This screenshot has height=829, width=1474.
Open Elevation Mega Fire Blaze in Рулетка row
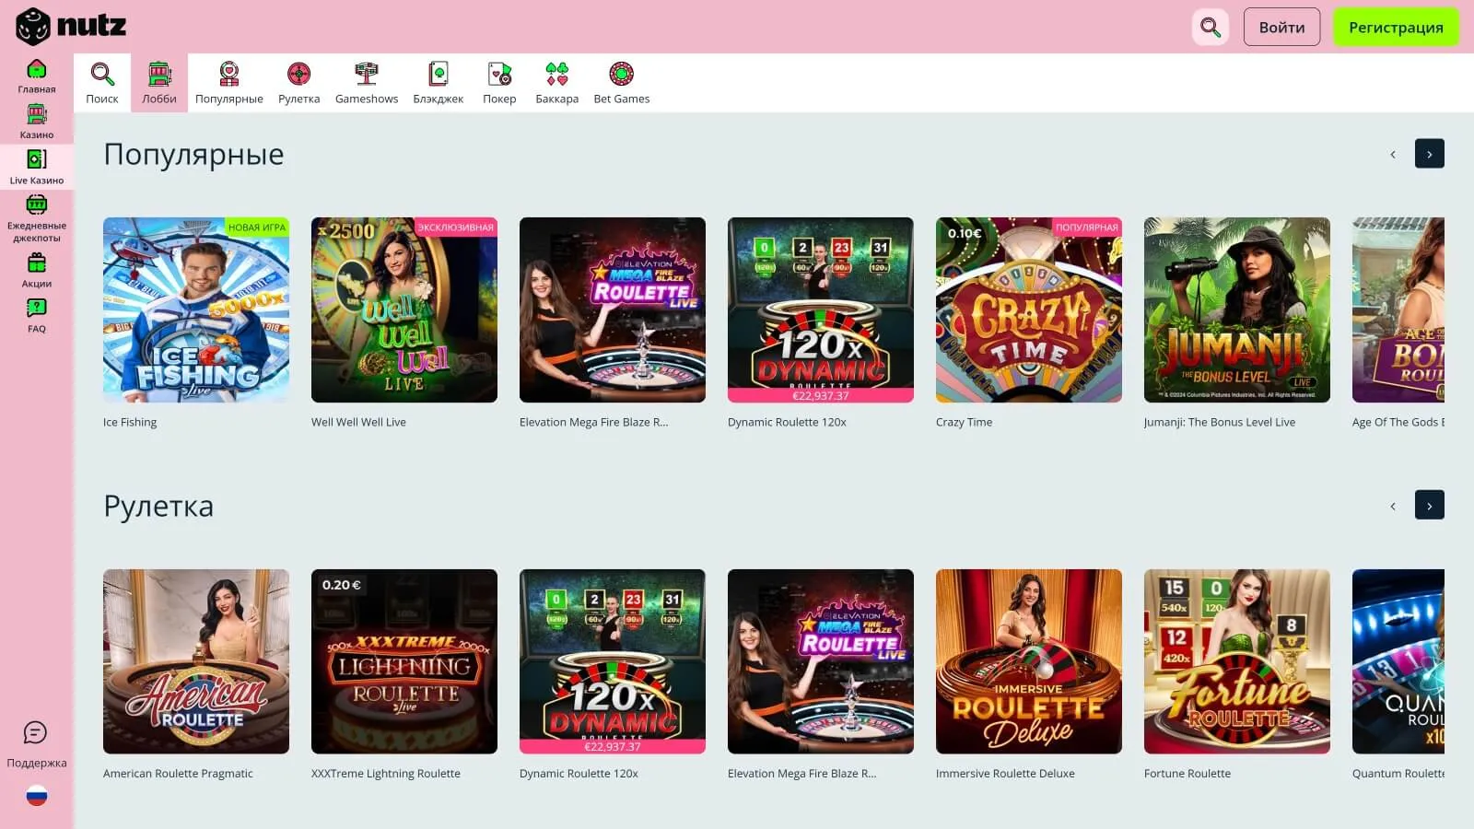(821, 661)
